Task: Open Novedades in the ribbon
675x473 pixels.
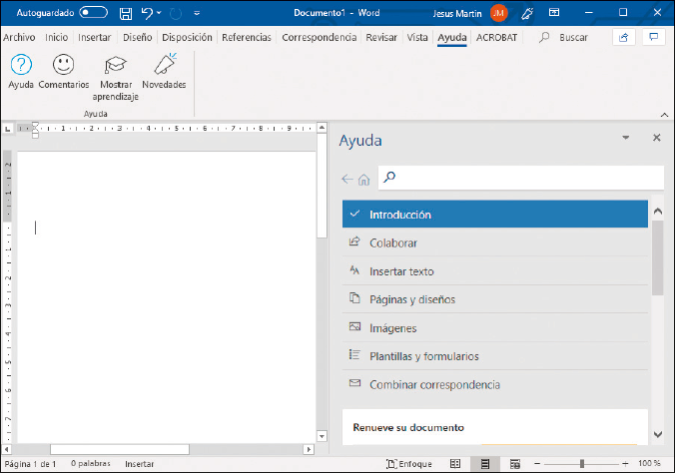Action: coord(165,66)
